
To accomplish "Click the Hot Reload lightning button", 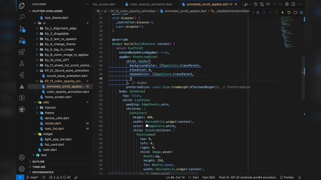I will tap(282, 12).
